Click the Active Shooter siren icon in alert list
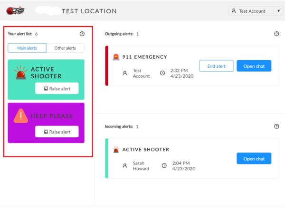 coord(21,72)
